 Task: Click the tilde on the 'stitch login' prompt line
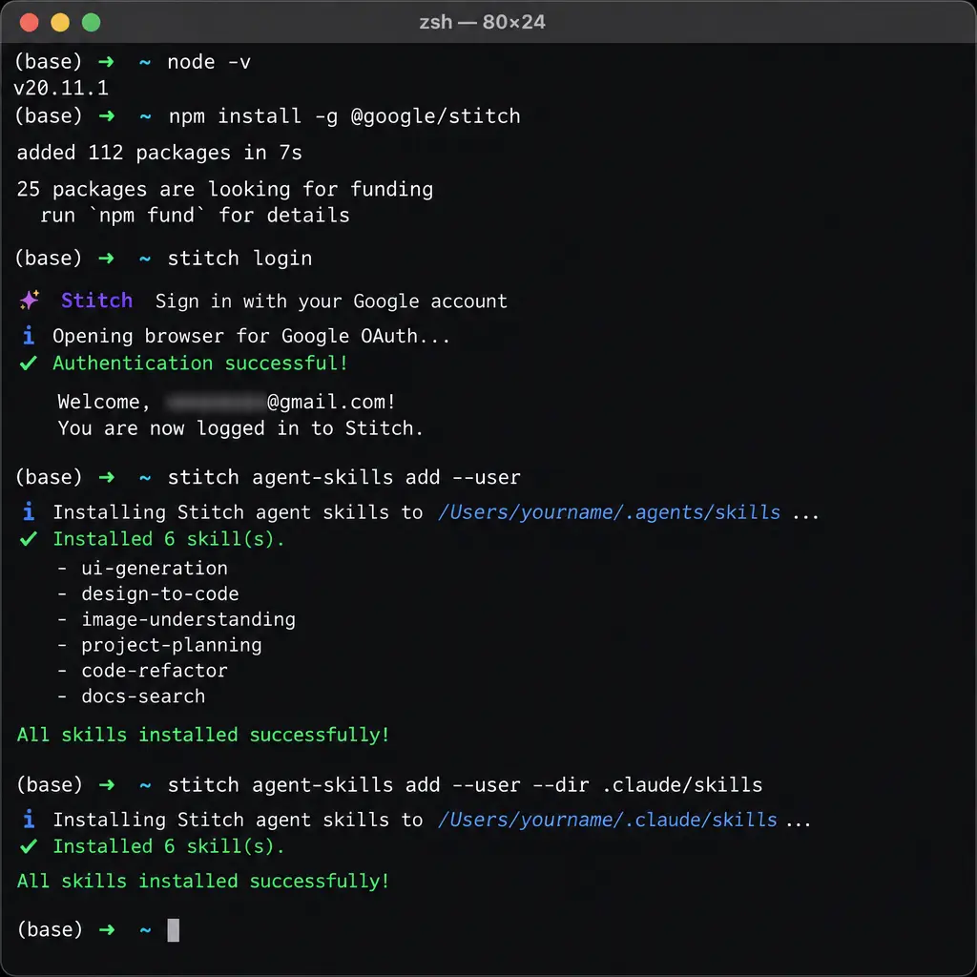pos(145,259)
